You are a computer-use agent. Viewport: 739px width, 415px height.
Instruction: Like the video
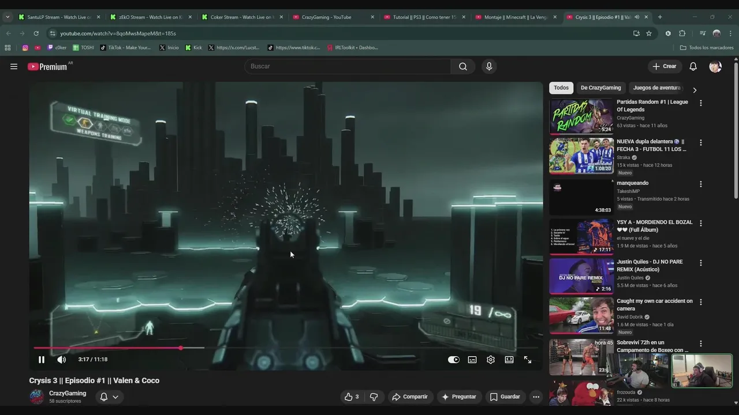click(352, 397)
